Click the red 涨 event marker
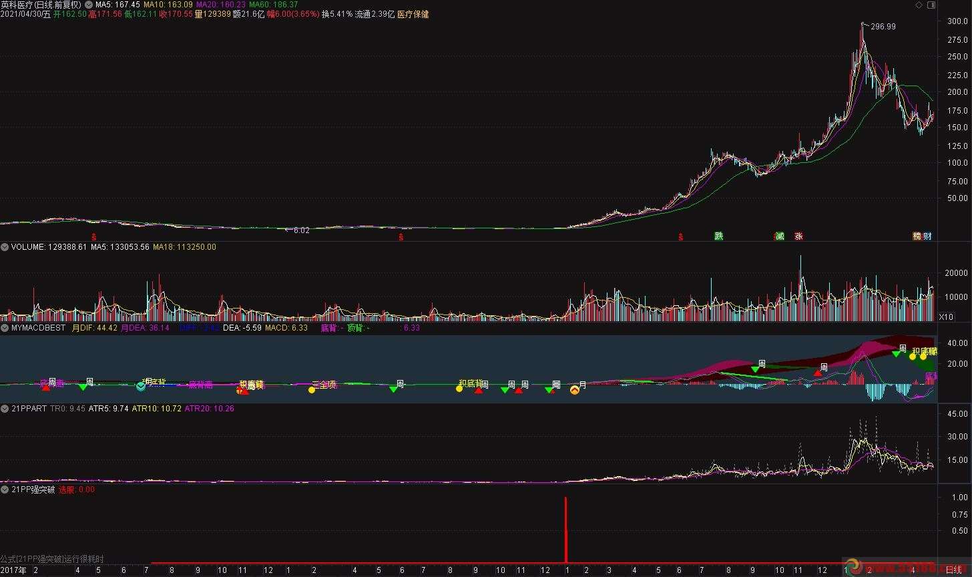This screenshot has height=577, width=972. [798, 236]
